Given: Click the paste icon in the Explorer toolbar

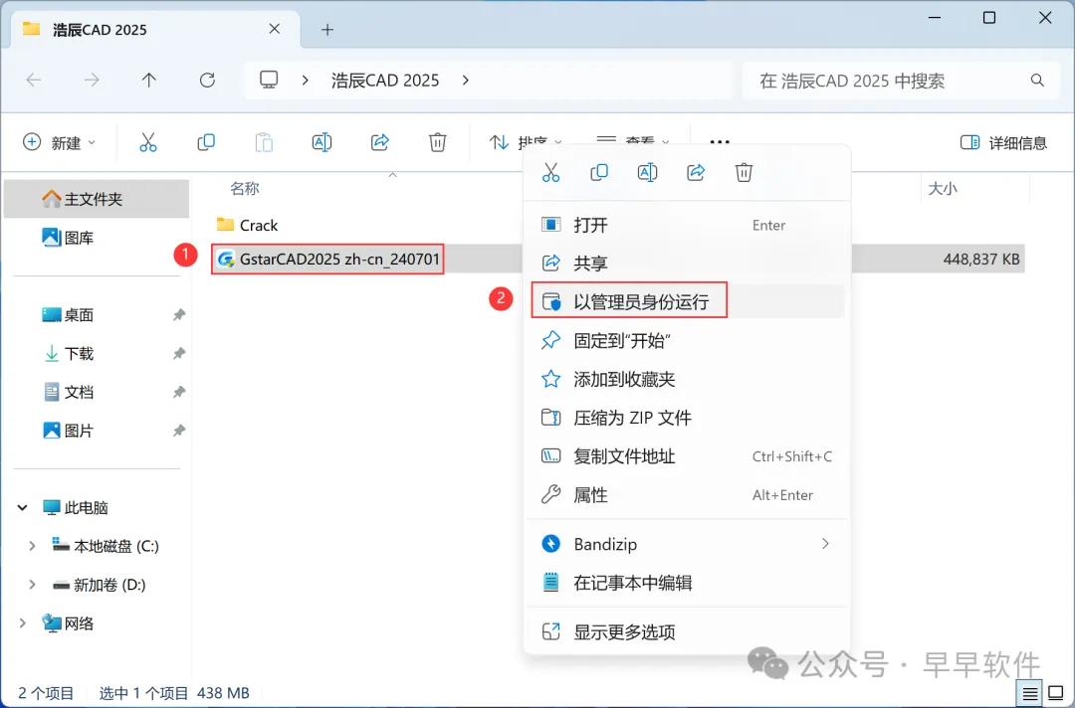Looking at the screenshot, I should click(264, 142).
